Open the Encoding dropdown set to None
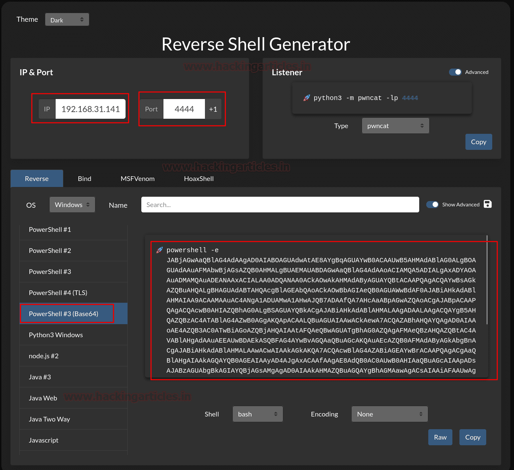 [x=390, y=414]
